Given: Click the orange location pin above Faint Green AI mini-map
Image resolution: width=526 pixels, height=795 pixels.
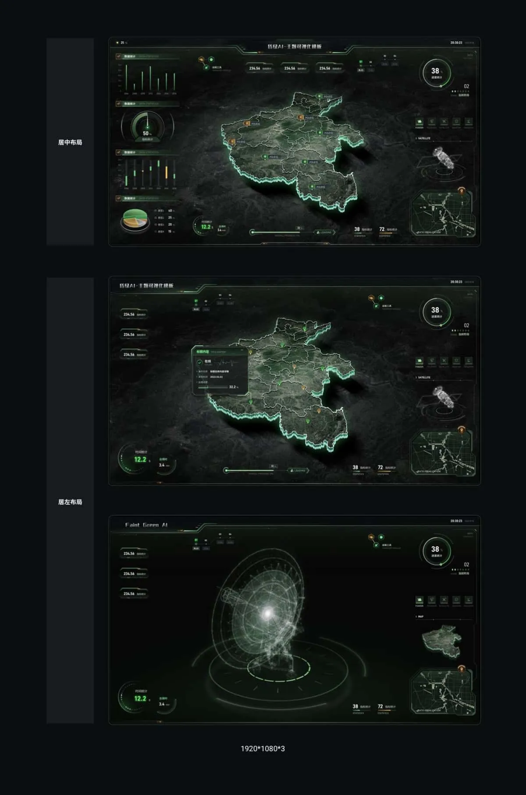Looking at the screenshot, I should tap(461, 669).
